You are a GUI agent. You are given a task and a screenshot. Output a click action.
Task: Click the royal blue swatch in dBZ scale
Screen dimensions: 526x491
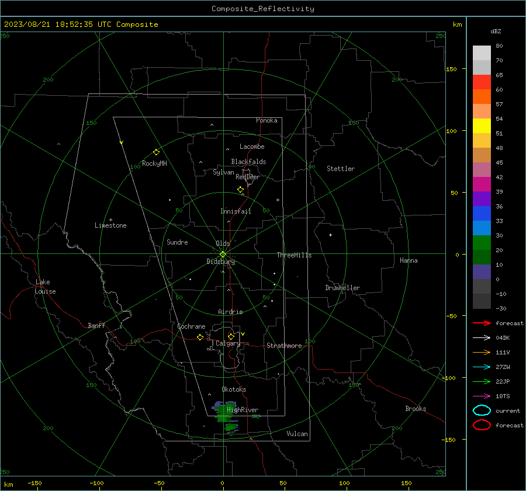tap(482, 214)
